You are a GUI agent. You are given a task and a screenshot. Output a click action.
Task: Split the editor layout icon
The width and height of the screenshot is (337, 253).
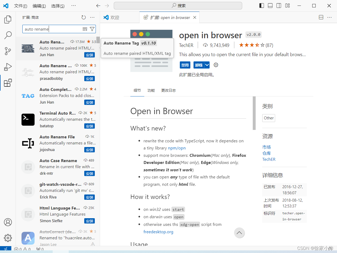point(321,17)
